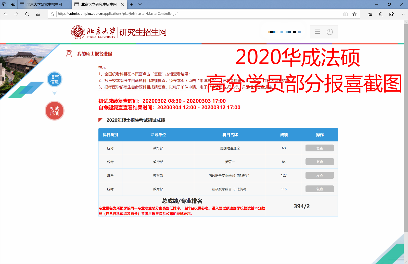The height and width of the screenshot is (264, 408).
Task: Go to the 填写信息 step circle
Action: 54,79
